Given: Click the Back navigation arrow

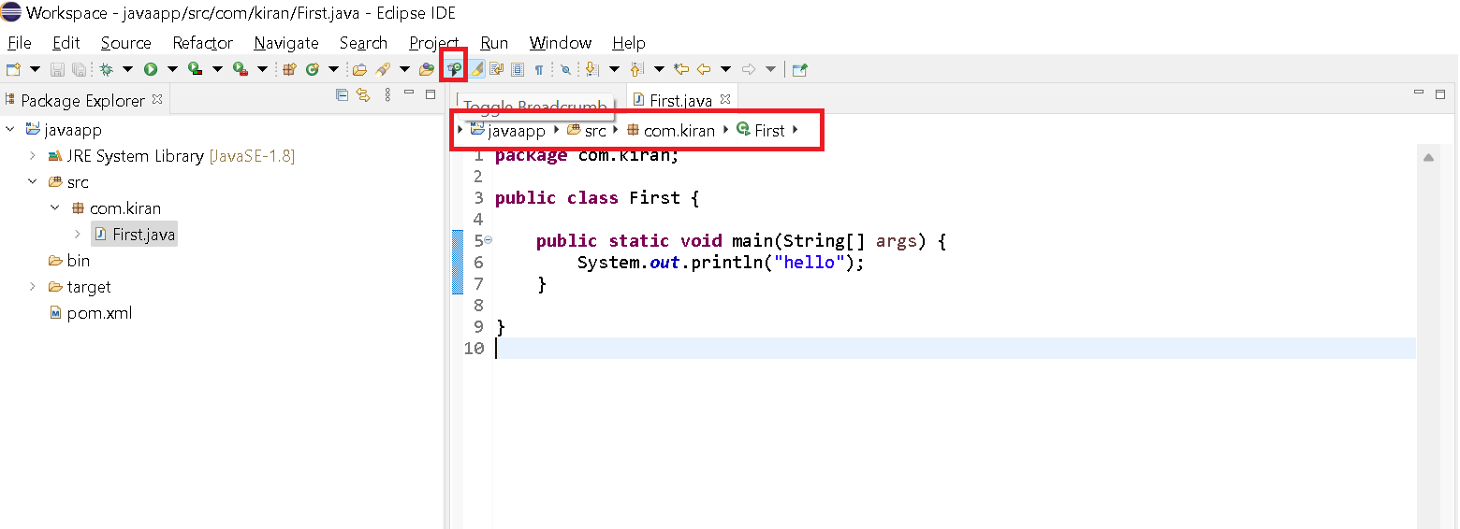Looking at the screenshot, I should [x=704, y=69].
